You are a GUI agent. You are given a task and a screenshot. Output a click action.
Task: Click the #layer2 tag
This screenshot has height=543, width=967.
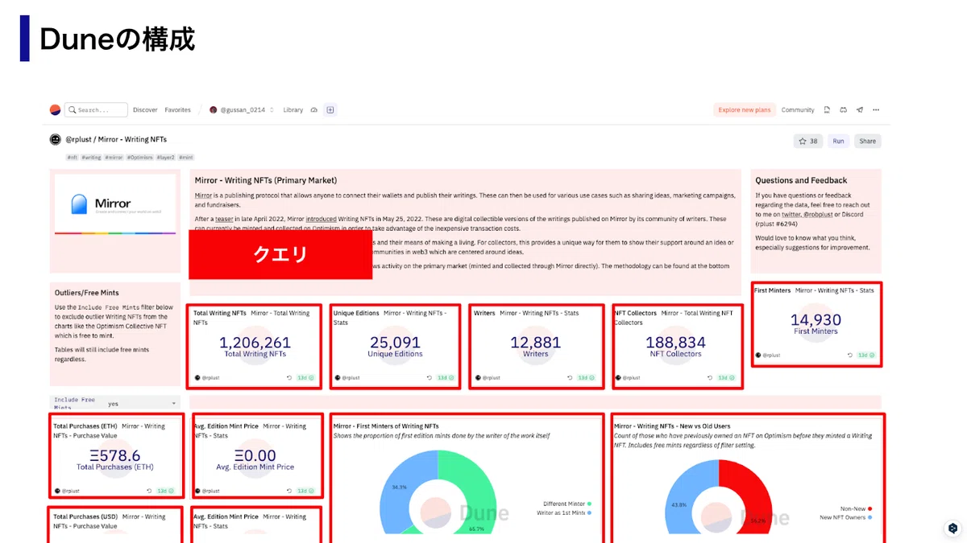pos(165,158)
